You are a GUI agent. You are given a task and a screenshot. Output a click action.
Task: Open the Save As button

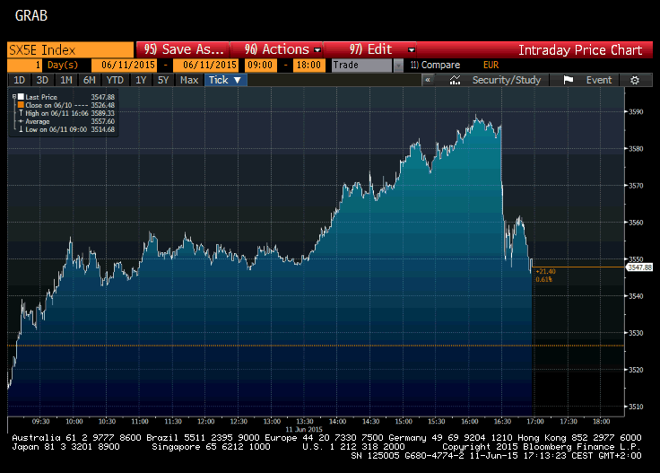click(183, 49)
